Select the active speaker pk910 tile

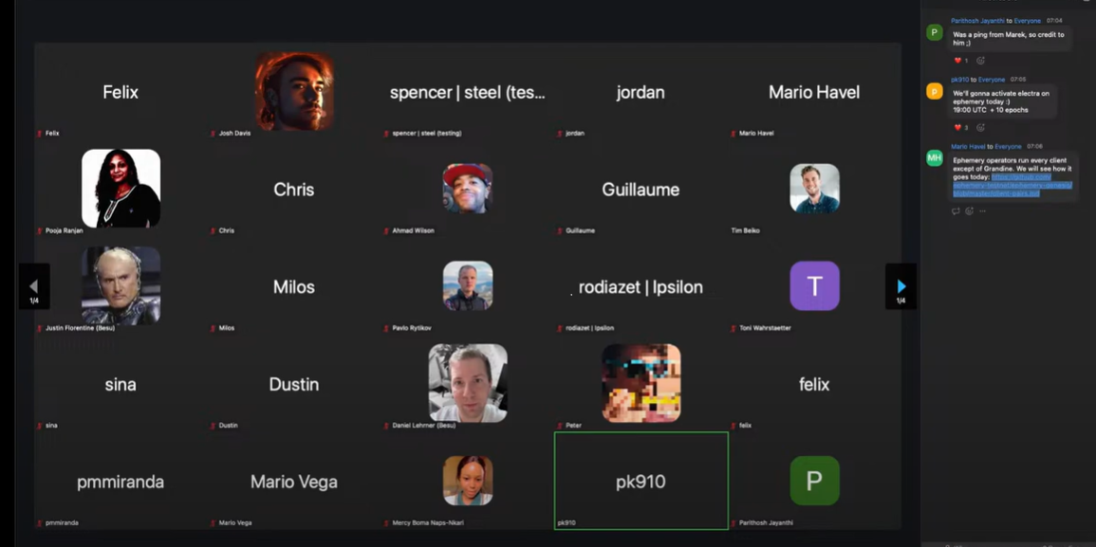(641, 481)
